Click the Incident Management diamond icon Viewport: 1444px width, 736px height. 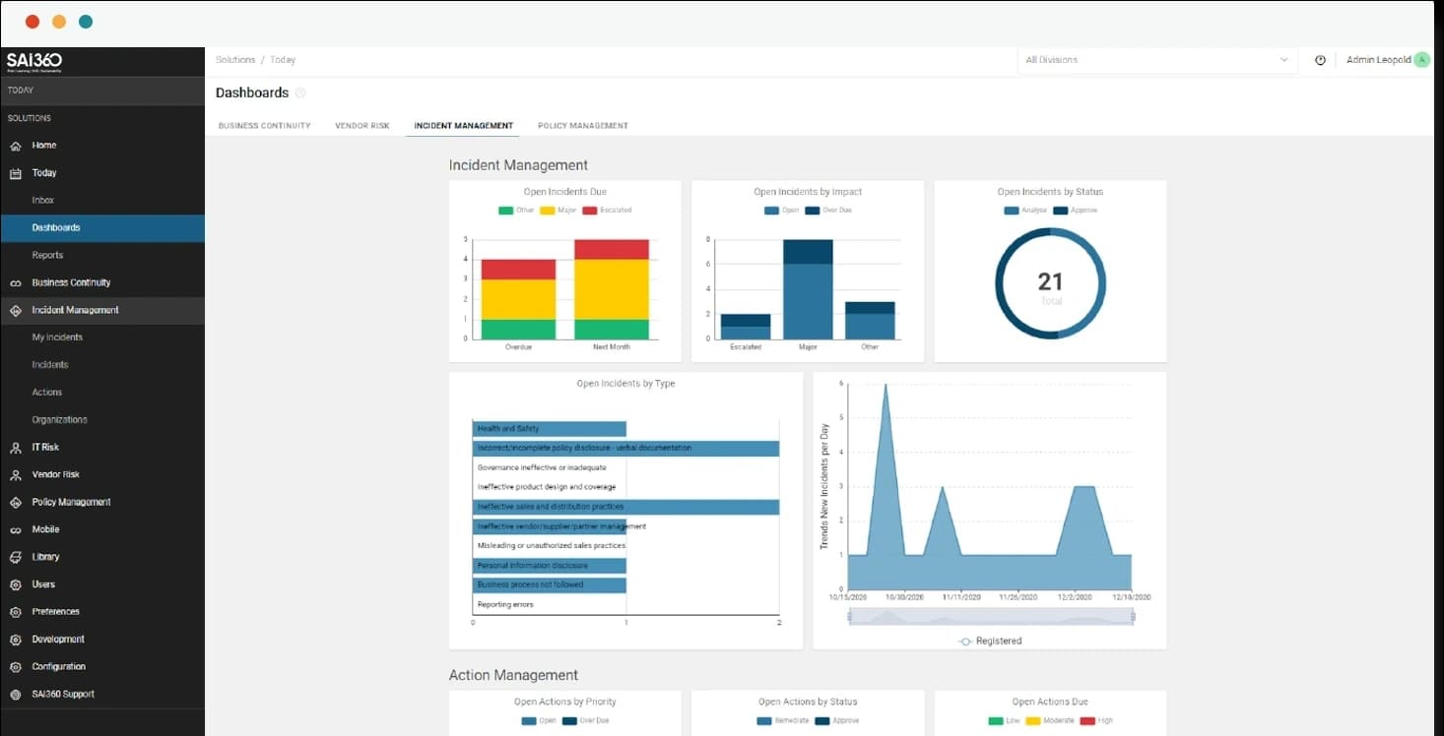pyautogui.click(x=15, y=310)
